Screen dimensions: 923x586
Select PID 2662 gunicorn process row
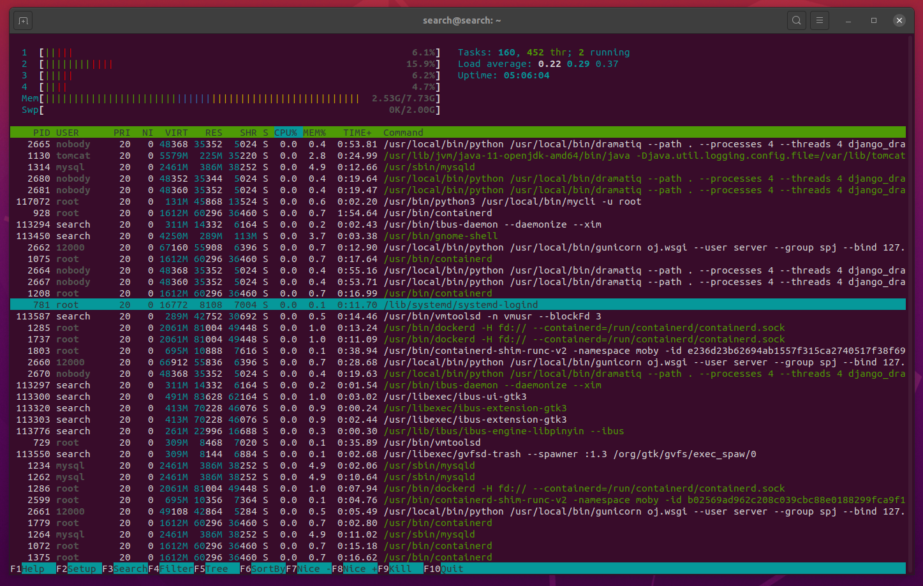point(458,247)
